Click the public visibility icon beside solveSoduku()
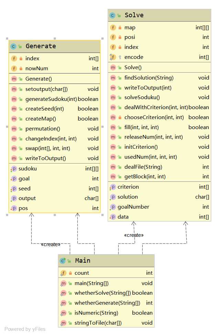The height and width of the screenshot is (336, 220). point(120,97)
